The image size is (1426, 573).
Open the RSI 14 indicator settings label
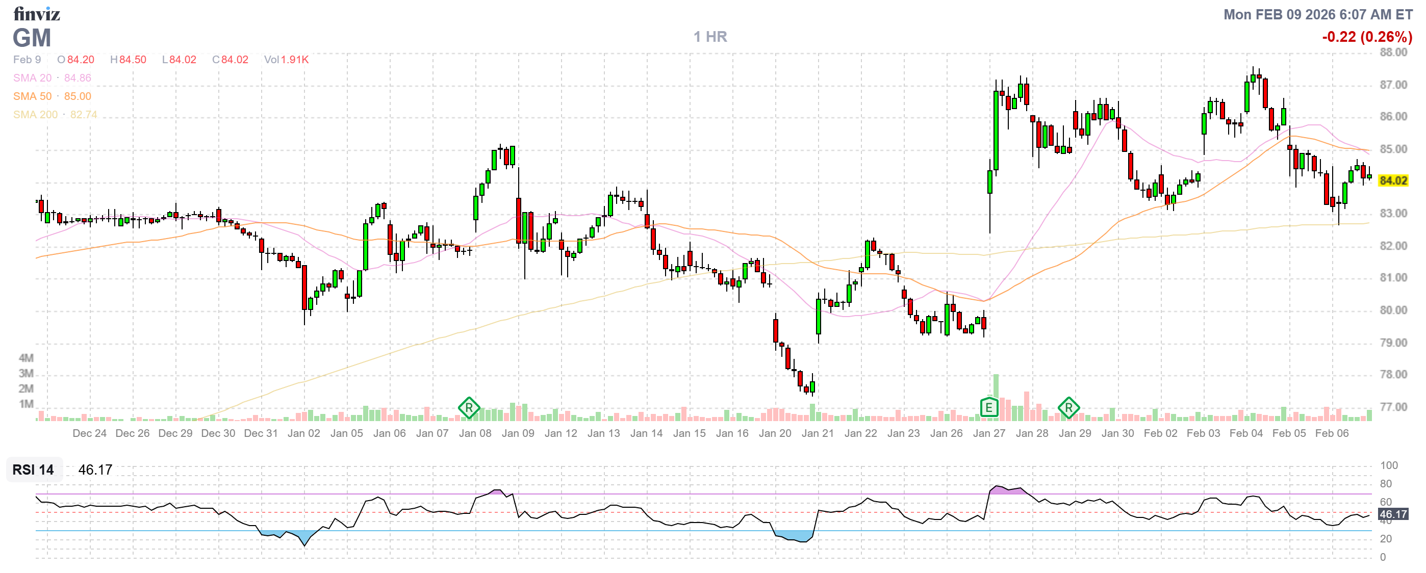coord(33,470)
